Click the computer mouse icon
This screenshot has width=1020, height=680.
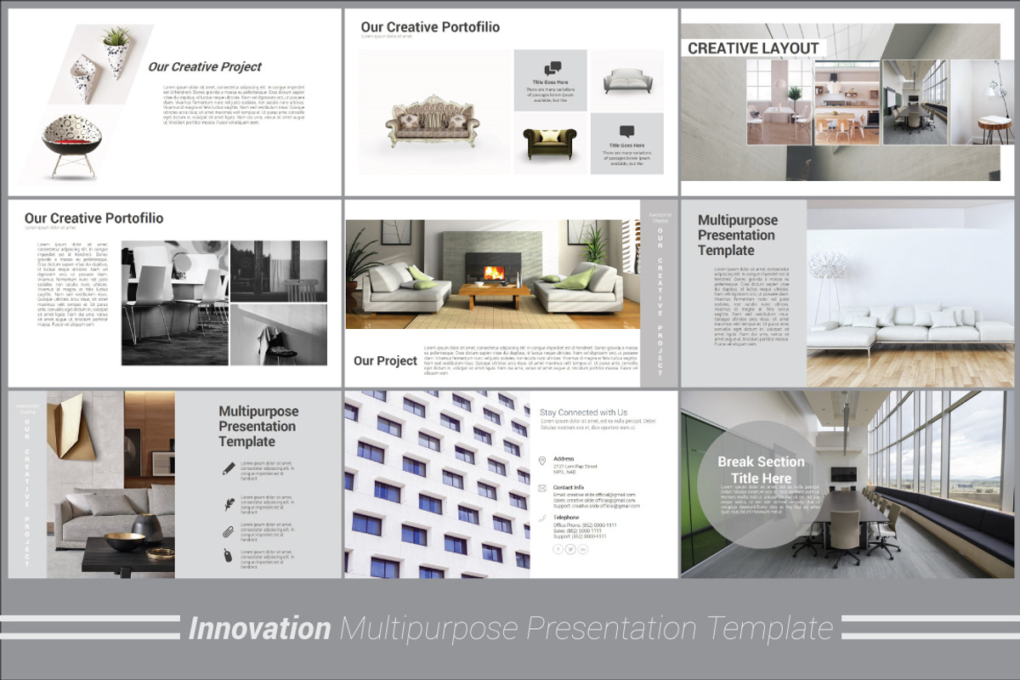click(229, 556)
